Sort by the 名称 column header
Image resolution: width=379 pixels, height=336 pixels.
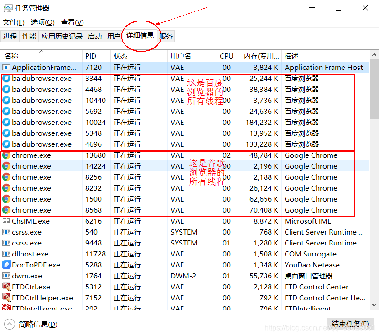(x=41, y=56)
